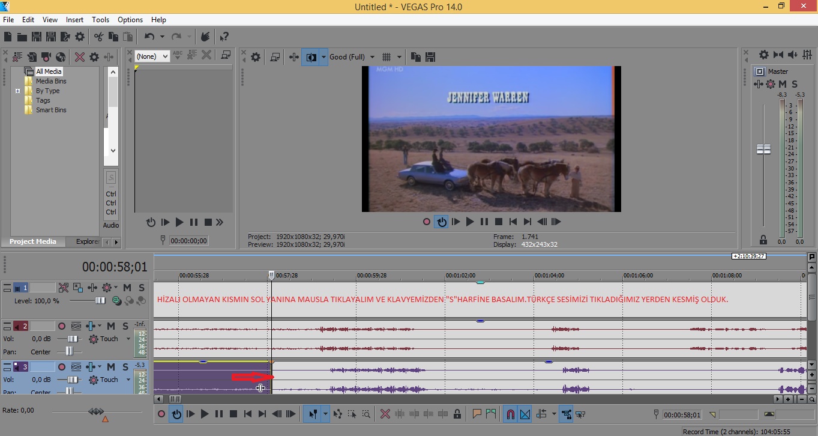Select Media Bins folder
This screenshot has width=818, height=436.
51,81
